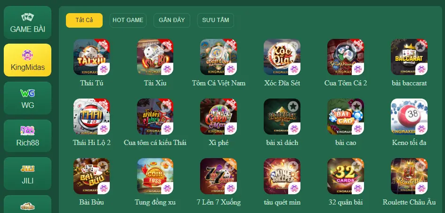
Task: Open the 32 quân bài game thumbnail
Action: coord(345,176)
